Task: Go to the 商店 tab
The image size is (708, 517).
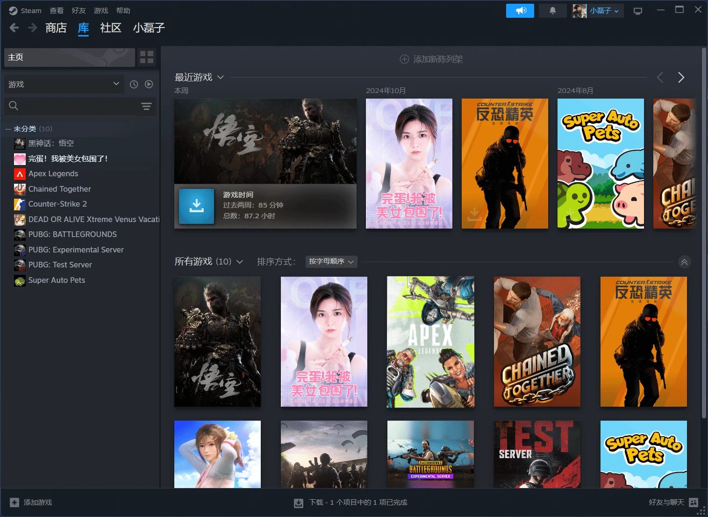Action: click(x=56, y=28)
